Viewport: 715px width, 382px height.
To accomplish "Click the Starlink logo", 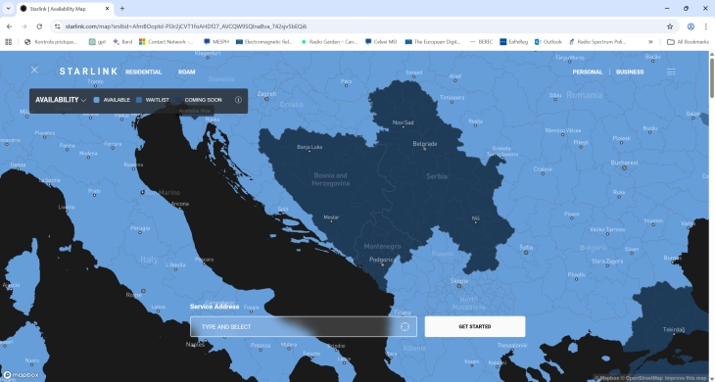I will 88,72.
